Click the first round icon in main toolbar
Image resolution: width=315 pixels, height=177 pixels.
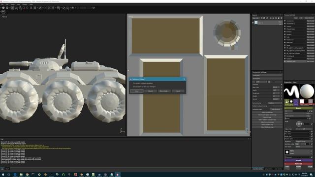[3, 8]
